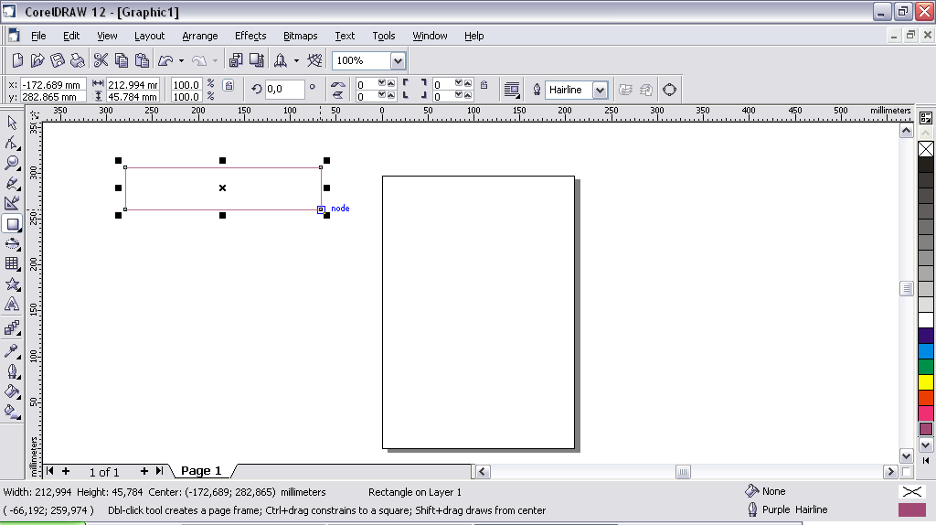Select the Eyedropper tool
Screen dimensions: 936x525
(x=12, y=350)
